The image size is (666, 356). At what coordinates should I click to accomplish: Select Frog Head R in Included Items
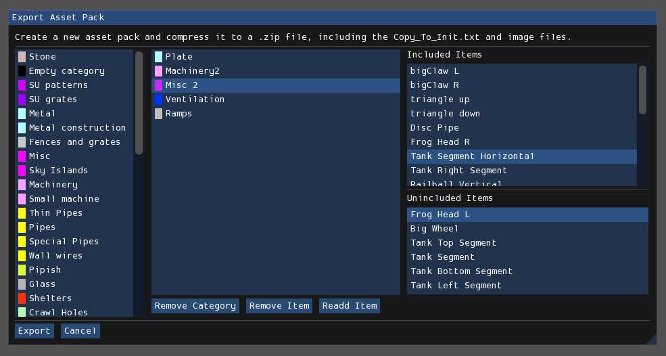click(522, 142)
